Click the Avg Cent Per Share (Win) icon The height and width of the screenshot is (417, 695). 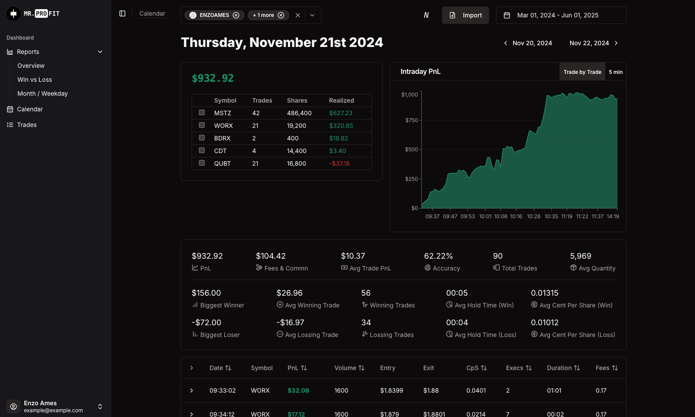(534, 305)
